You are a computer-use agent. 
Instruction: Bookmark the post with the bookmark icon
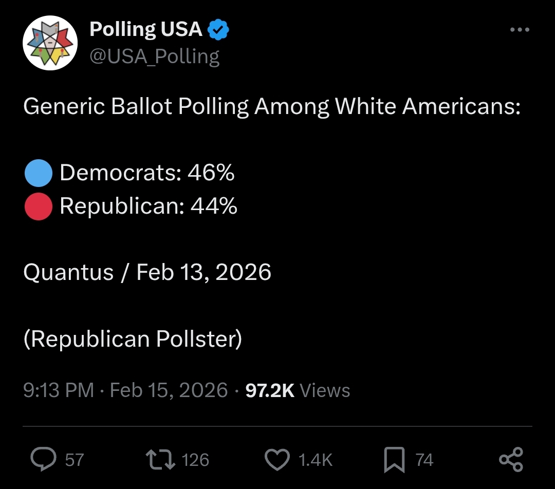click(394, 459)
